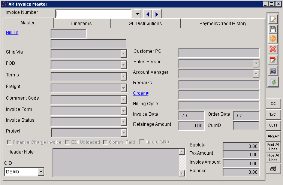
Task: Open the Payment/Credit History tab
Action: pos(223,23)
